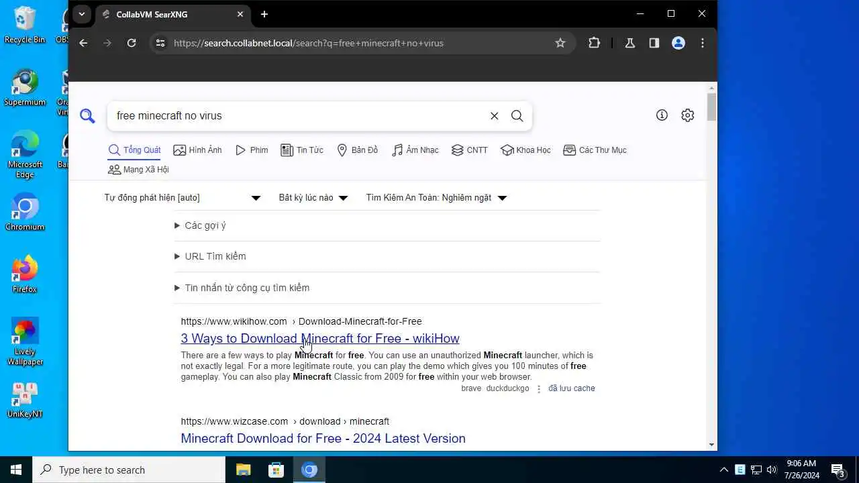Open the Windows Start menu
The width and height of the screenshot is (859, 483).
point(16,470)
